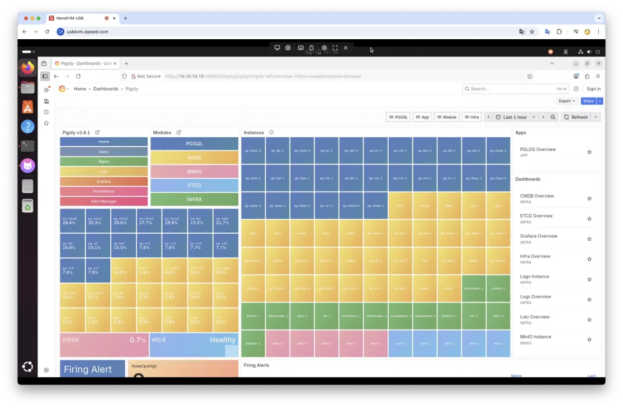Go back in inner Firefox browser
This screenshot has width=623, height=408.
click(56, 76)
